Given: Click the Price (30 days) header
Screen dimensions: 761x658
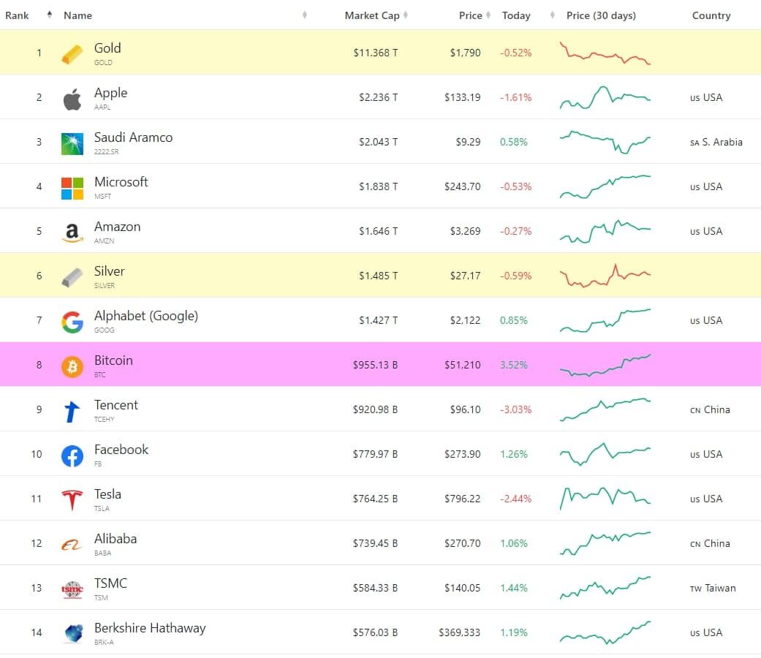Looking at the screenshot, I should click(x=601, y=15).
